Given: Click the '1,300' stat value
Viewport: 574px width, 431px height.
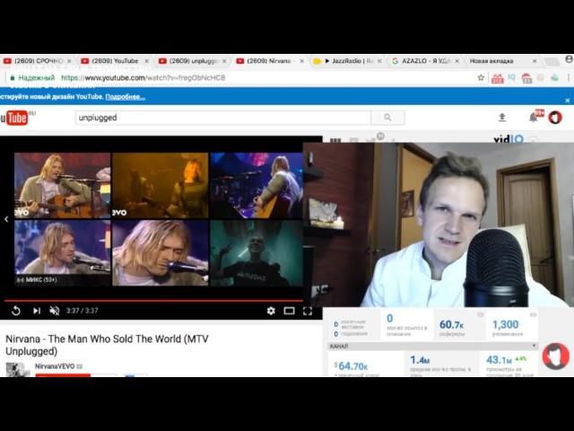Looking at the screenshot, I should pos(505,324).
